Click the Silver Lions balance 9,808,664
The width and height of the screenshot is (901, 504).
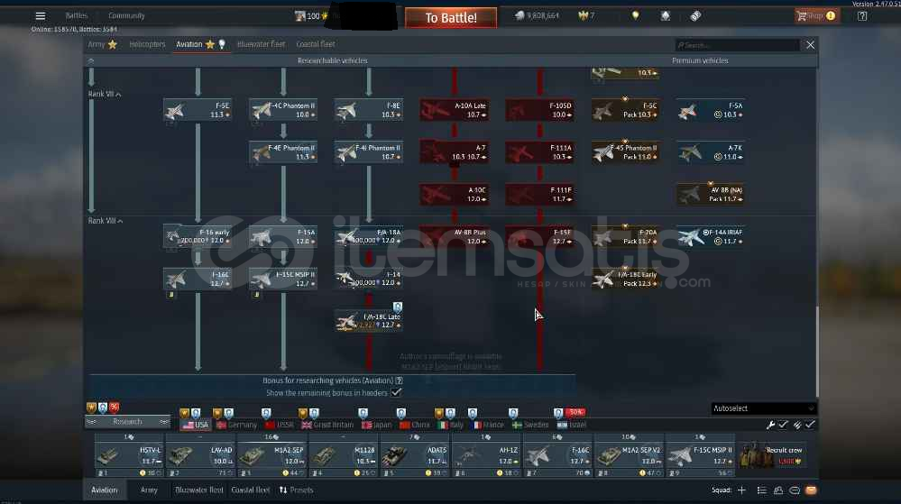[536, 15]
